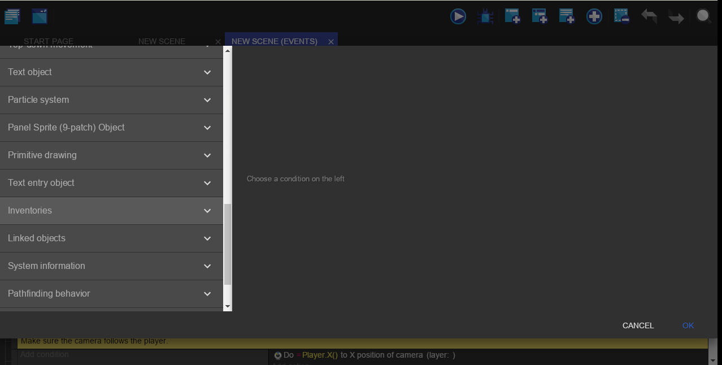Click the events sheet scroll down arrow
The width and height of the screenshot is (722, 365).
pyautogui.click(x=713, y=360)
